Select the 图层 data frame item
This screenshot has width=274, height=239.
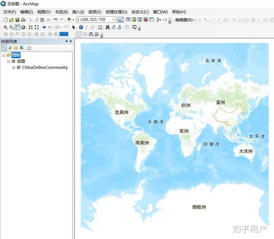(16, 55)
